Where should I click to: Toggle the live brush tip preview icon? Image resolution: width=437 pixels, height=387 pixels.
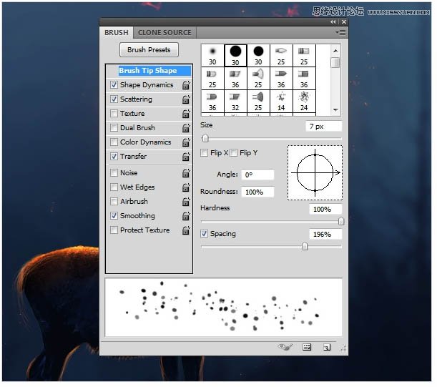[285, 347]
